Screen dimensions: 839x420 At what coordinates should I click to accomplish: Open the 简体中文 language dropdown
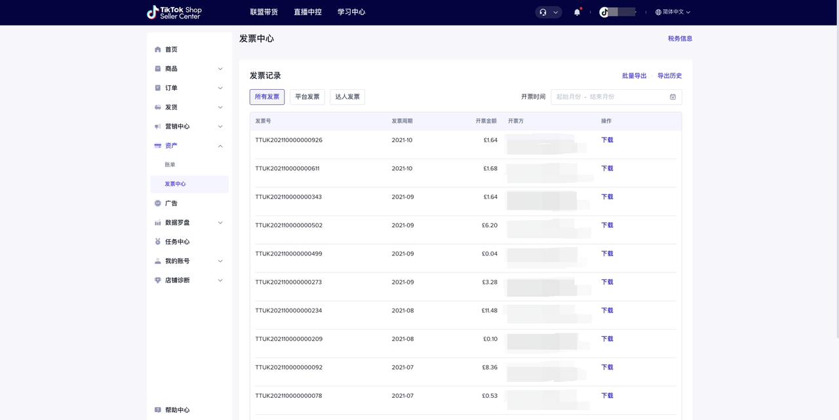coord(673,12)
